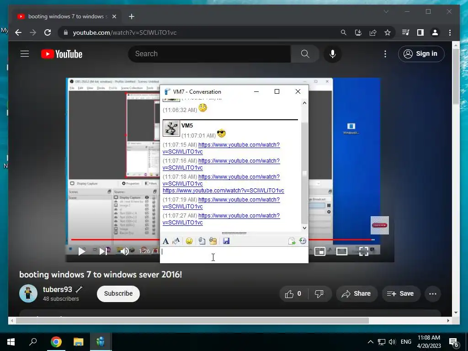Screen dimensions: 468x351
Task: Open the smiley emoticon picker
Action: [189, 241]
